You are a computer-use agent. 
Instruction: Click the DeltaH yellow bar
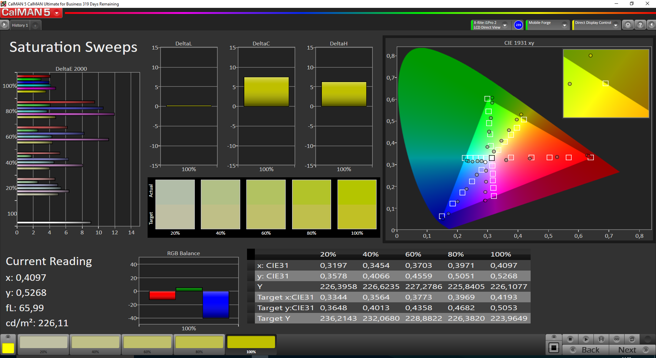[x=344, y=94]
